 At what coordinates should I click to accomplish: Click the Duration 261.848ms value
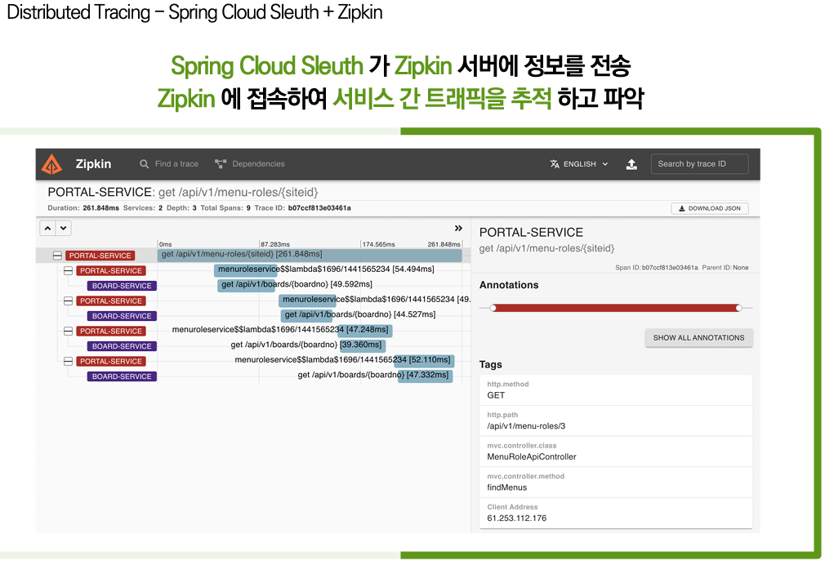tap(100, 208)
